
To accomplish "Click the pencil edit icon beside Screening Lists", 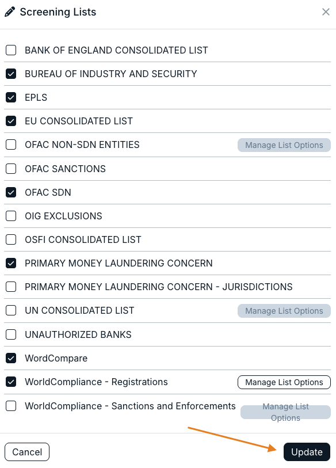I will [10, 12].
